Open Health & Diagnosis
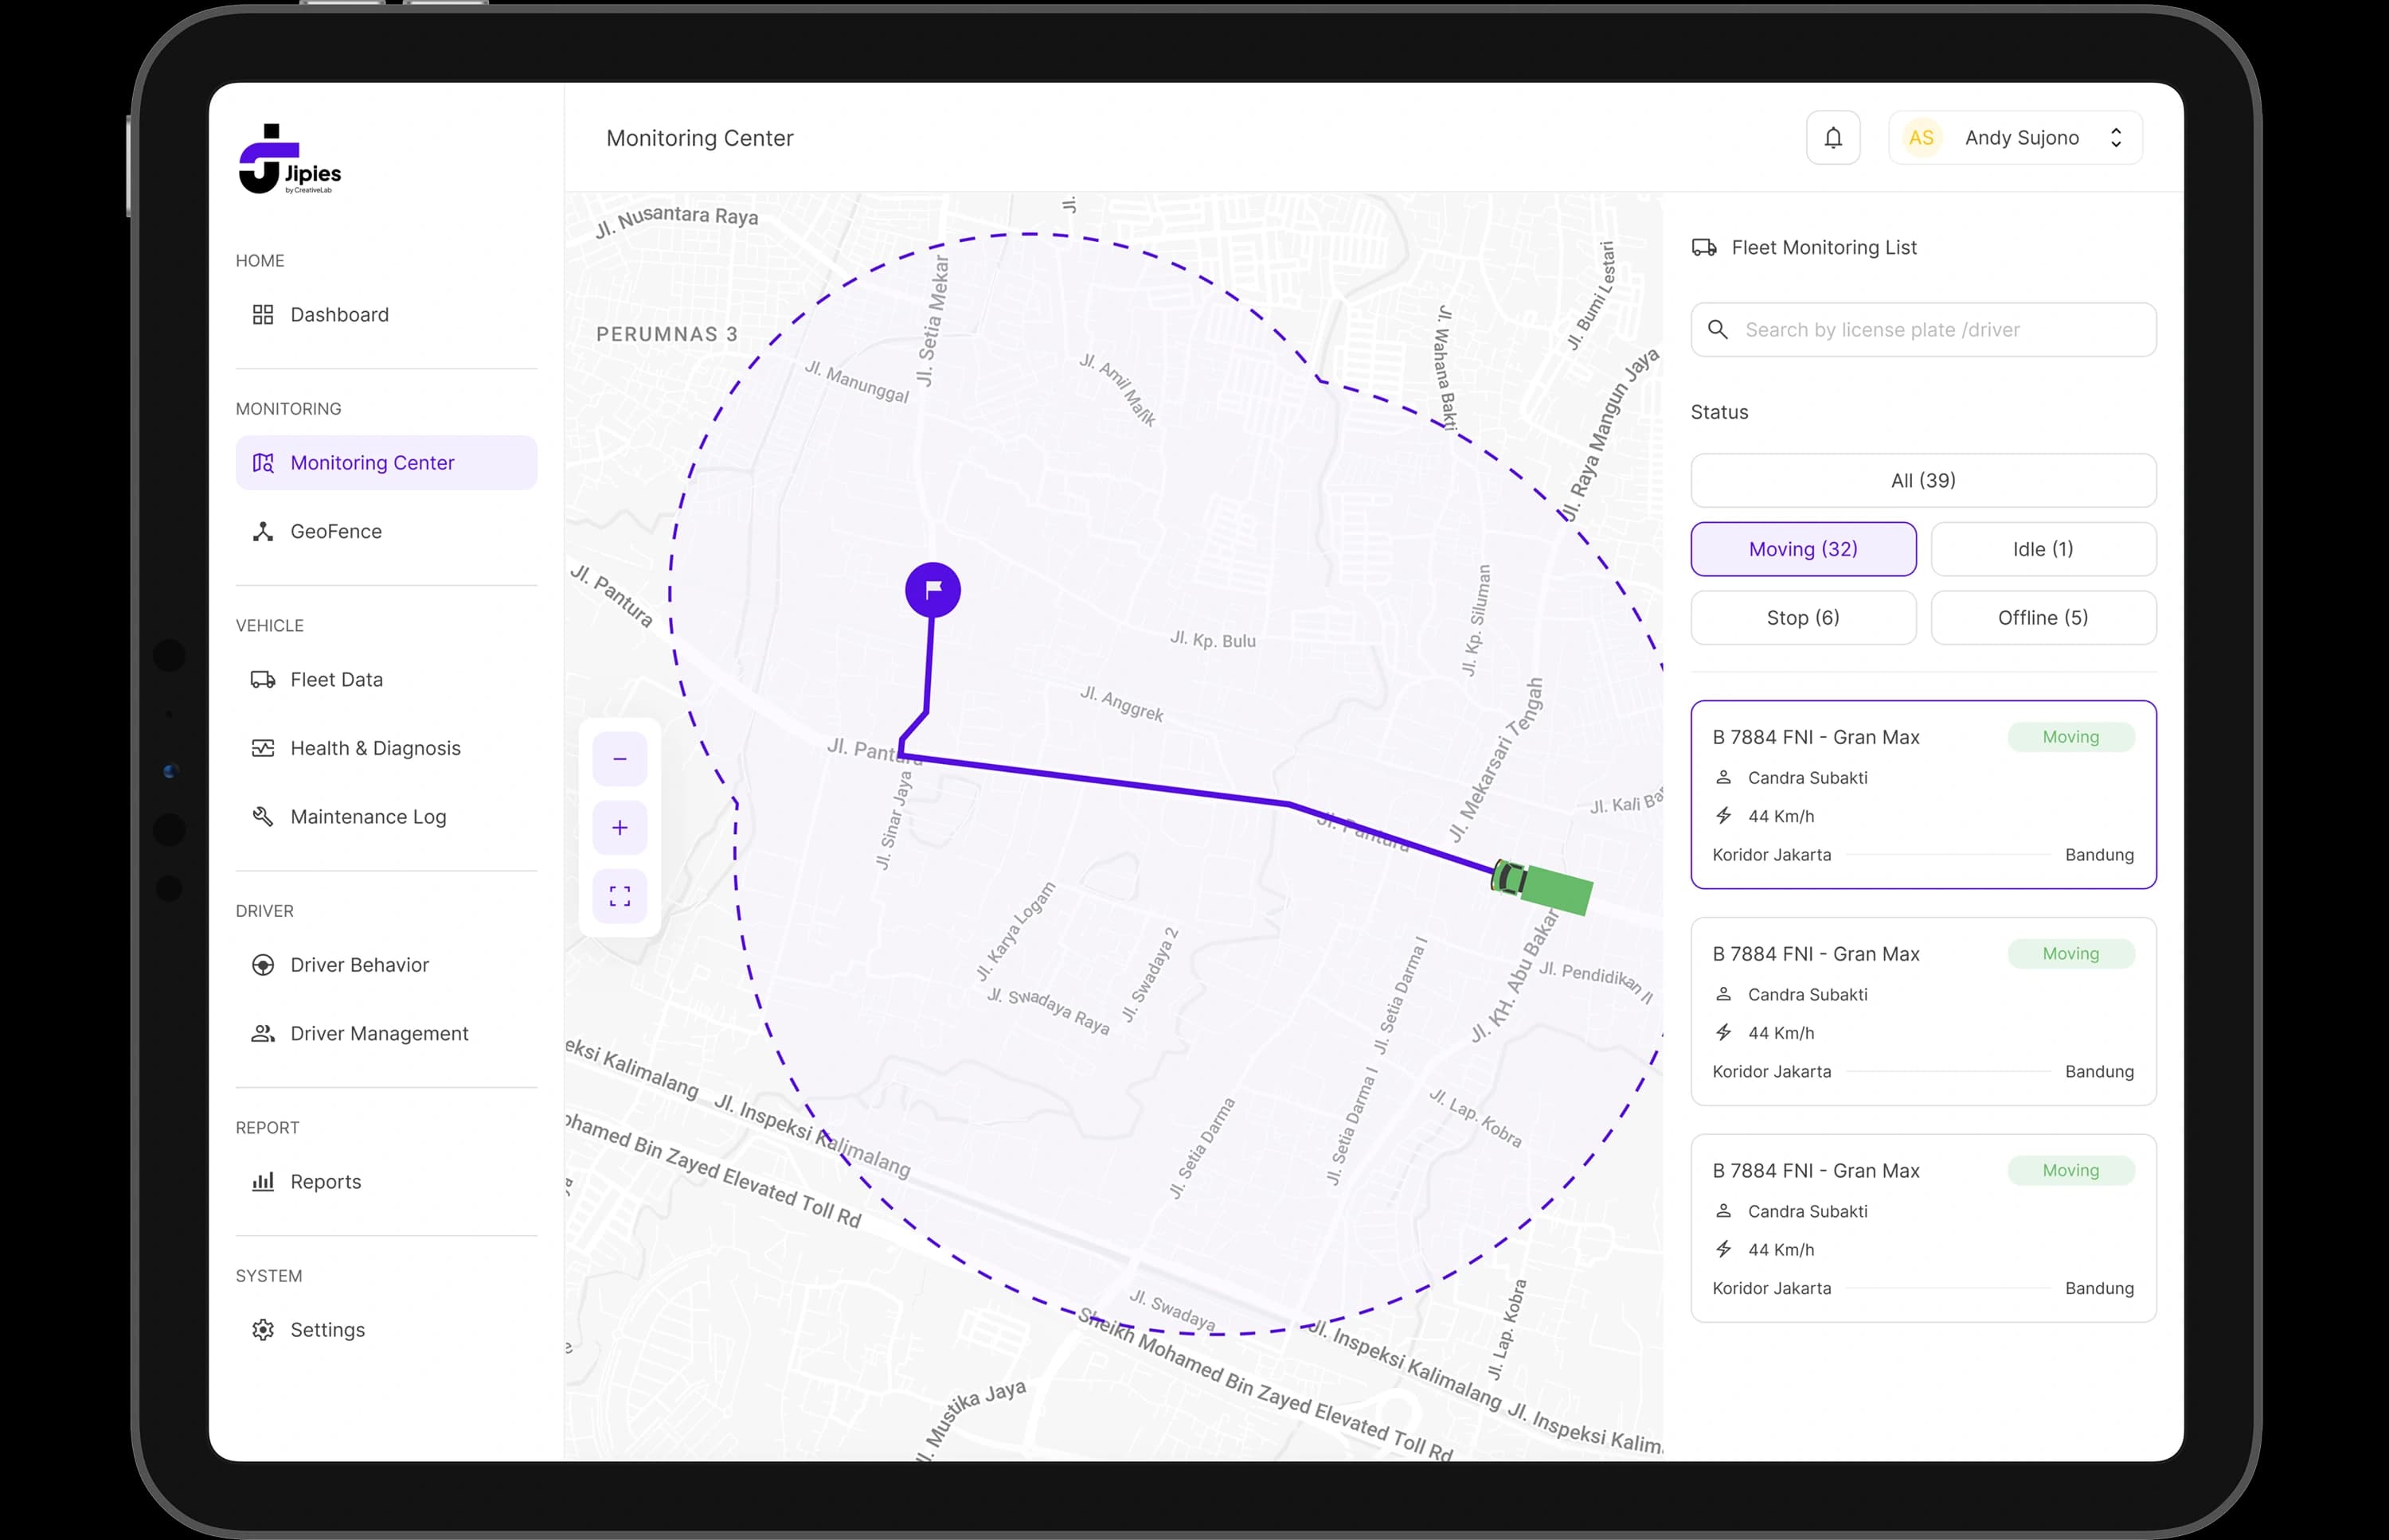 point(386,749)
